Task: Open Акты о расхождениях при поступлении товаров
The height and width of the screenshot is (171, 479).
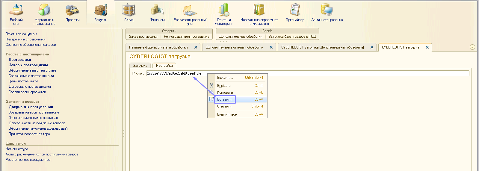Action: click(x=42, y=154)
